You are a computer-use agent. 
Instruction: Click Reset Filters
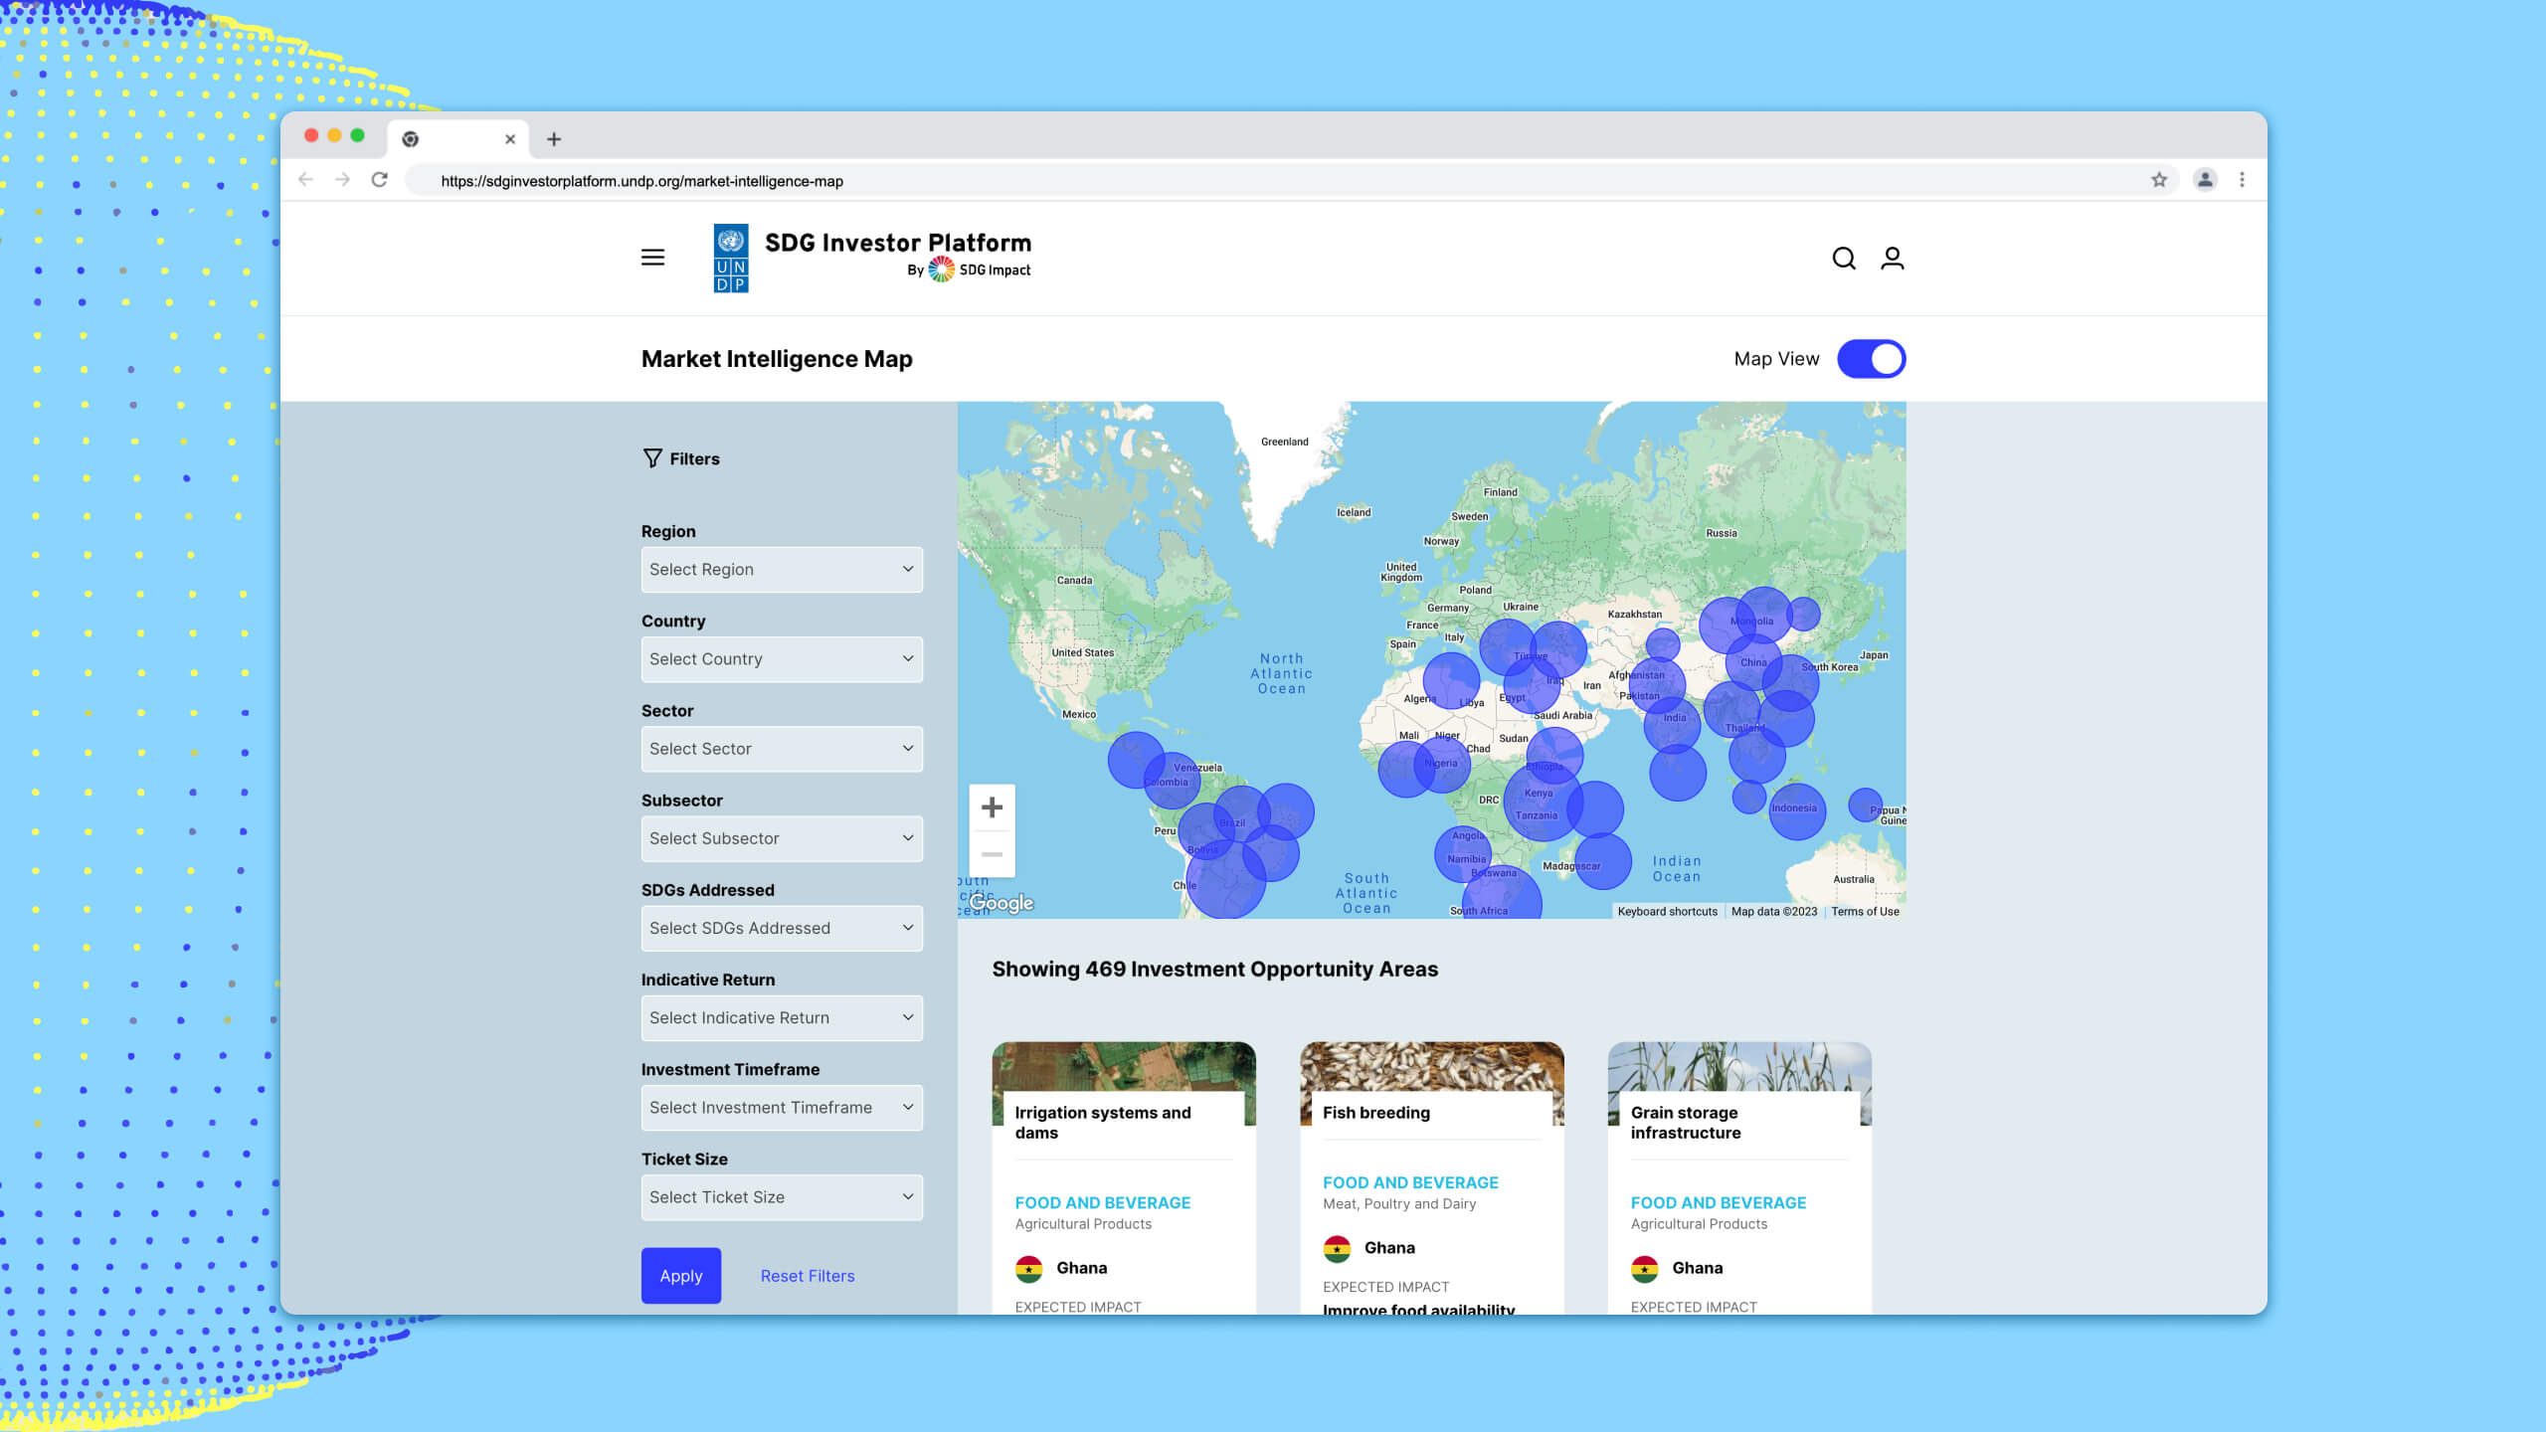point(807,1275)
